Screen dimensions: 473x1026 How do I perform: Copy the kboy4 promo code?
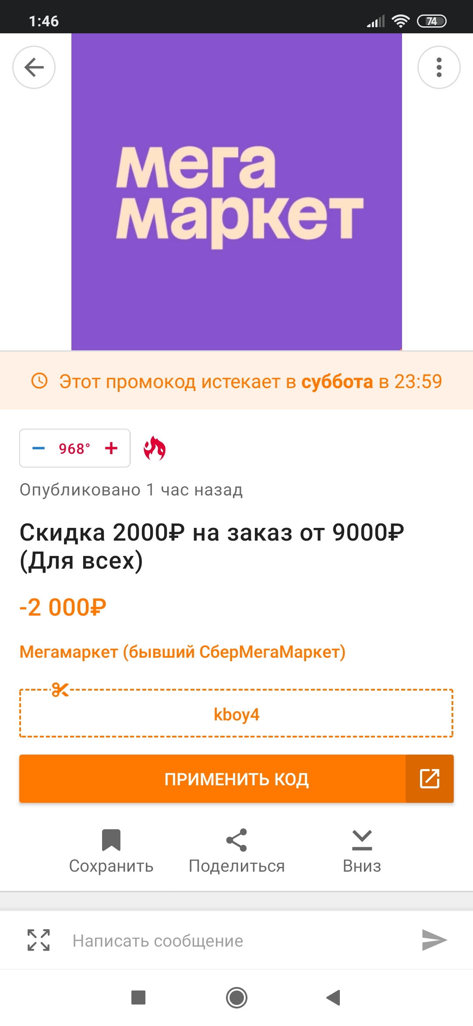click(236, 714)
